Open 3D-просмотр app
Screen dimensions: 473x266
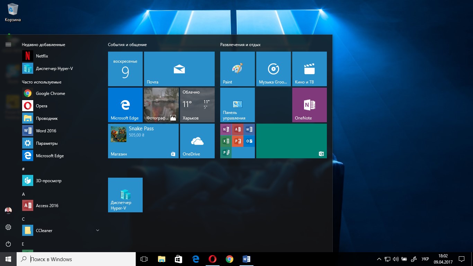click(x=61, y=180)
